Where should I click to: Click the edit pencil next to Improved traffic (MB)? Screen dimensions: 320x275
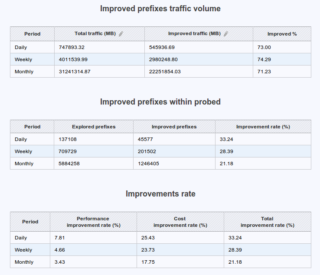[226, 34]
